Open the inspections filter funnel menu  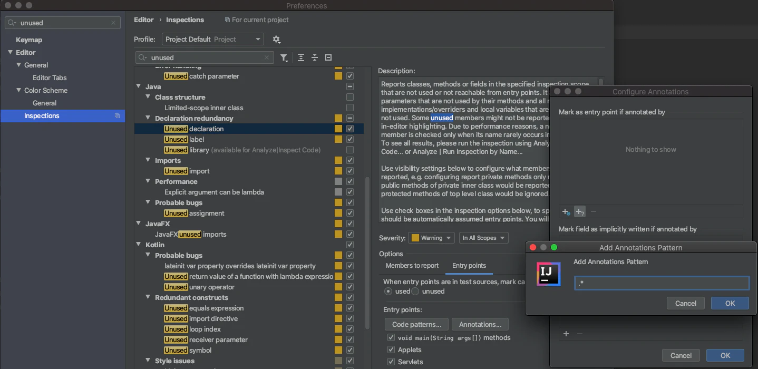pos(284,57)
